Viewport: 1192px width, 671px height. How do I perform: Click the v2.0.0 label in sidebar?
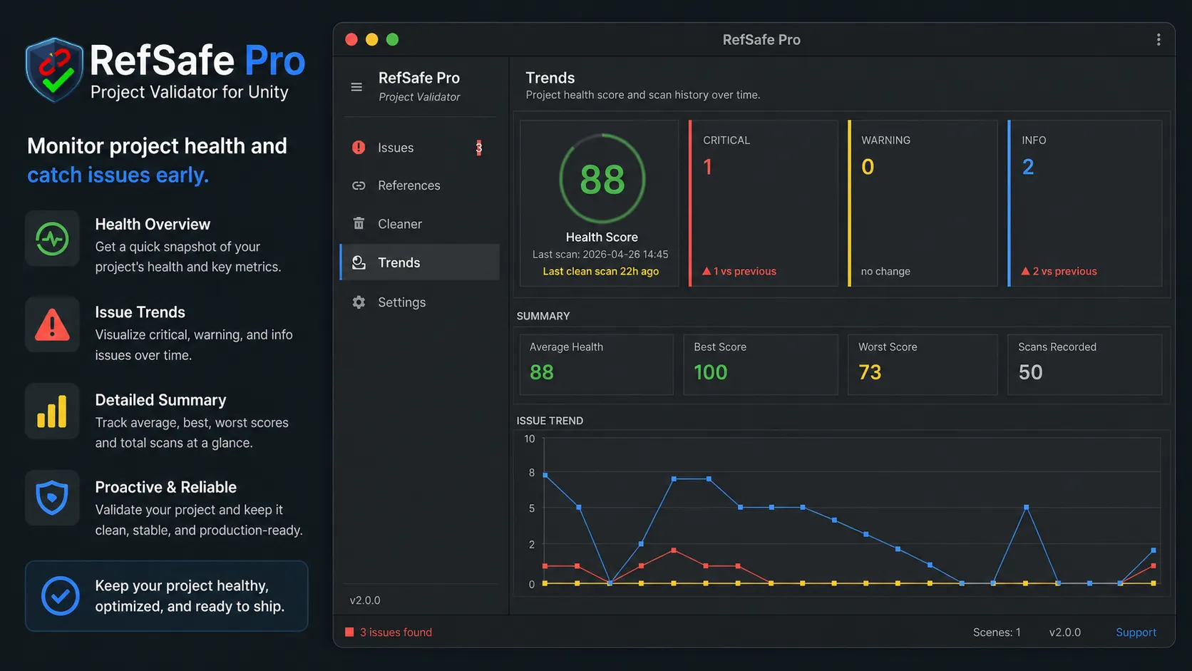(x=365, y=600)
